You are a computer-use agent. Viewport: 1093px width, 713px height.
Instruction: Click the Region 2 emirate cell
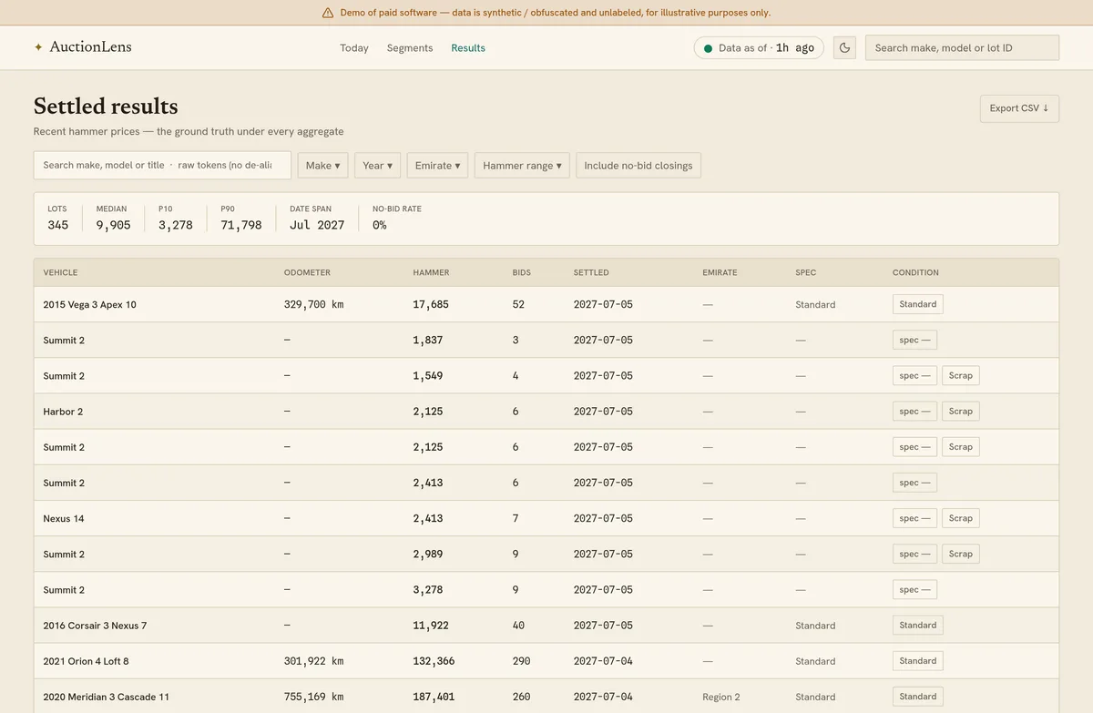[x=721, y=697]
